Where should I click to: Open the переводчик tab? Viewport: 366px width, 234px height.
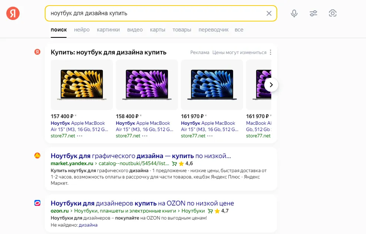(214, 30)
